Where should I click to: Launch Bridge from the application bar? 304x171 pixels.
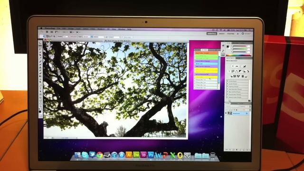pos(47,32)
